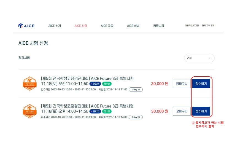Add the 오전11:00 exam to 장바구니
Screen dimensions: 232x164
(182, 84)
